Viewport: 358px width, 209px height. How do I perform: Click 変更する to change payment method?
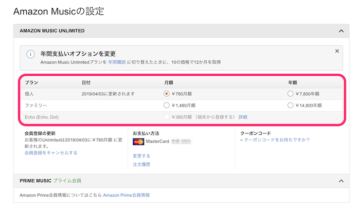point(141,155)
